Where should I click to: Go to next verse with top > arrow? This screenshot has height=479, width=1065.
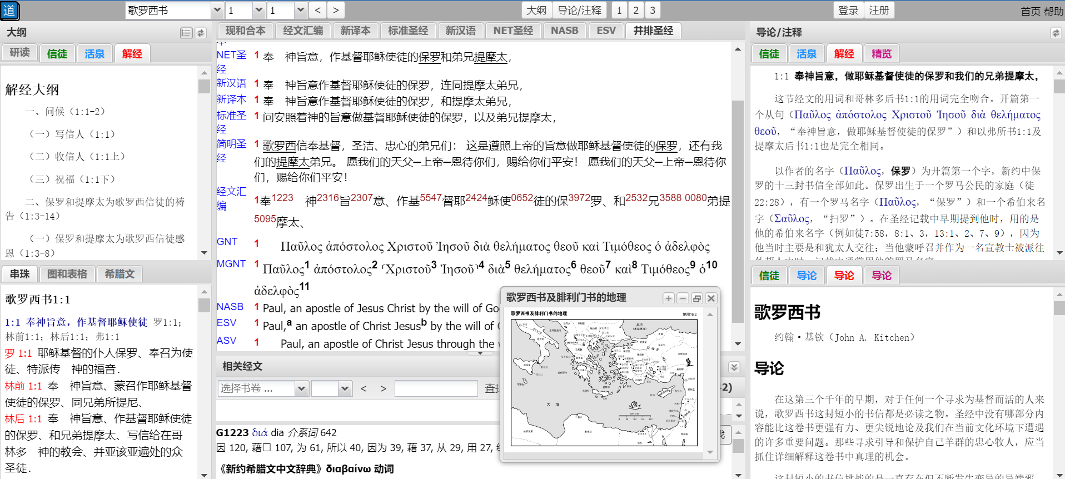pos(335,10)
